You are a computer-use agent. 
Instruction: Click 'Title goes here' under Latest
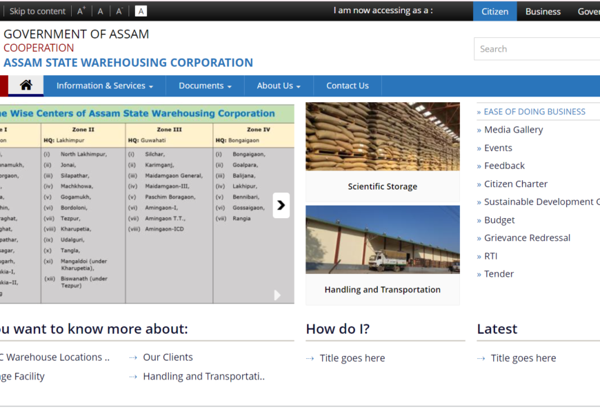(x=523, y=358)
